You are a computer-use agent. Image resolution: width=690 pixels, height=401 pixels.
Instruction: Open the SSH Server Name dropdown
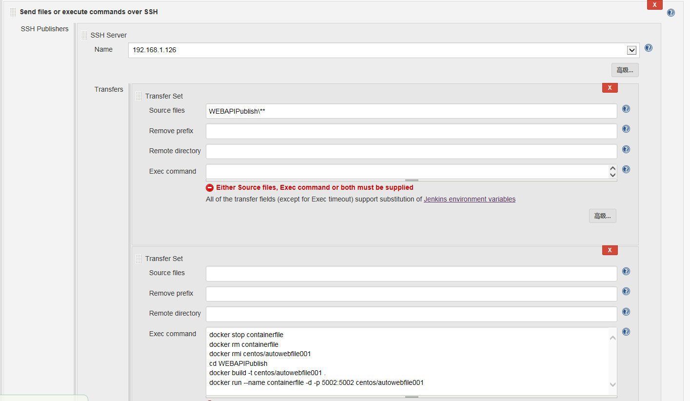[631, 50]
